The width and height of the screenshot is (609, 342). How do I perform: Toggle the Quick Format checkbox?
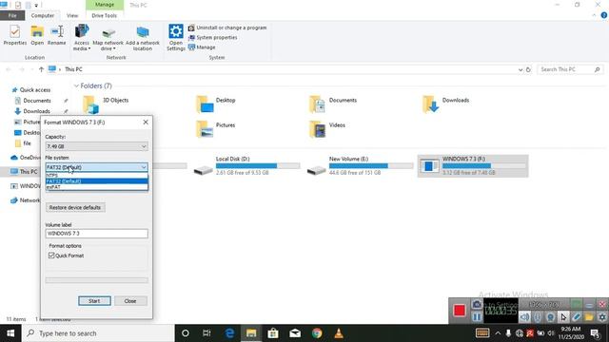pyautogui.click(x=51, y=256)
